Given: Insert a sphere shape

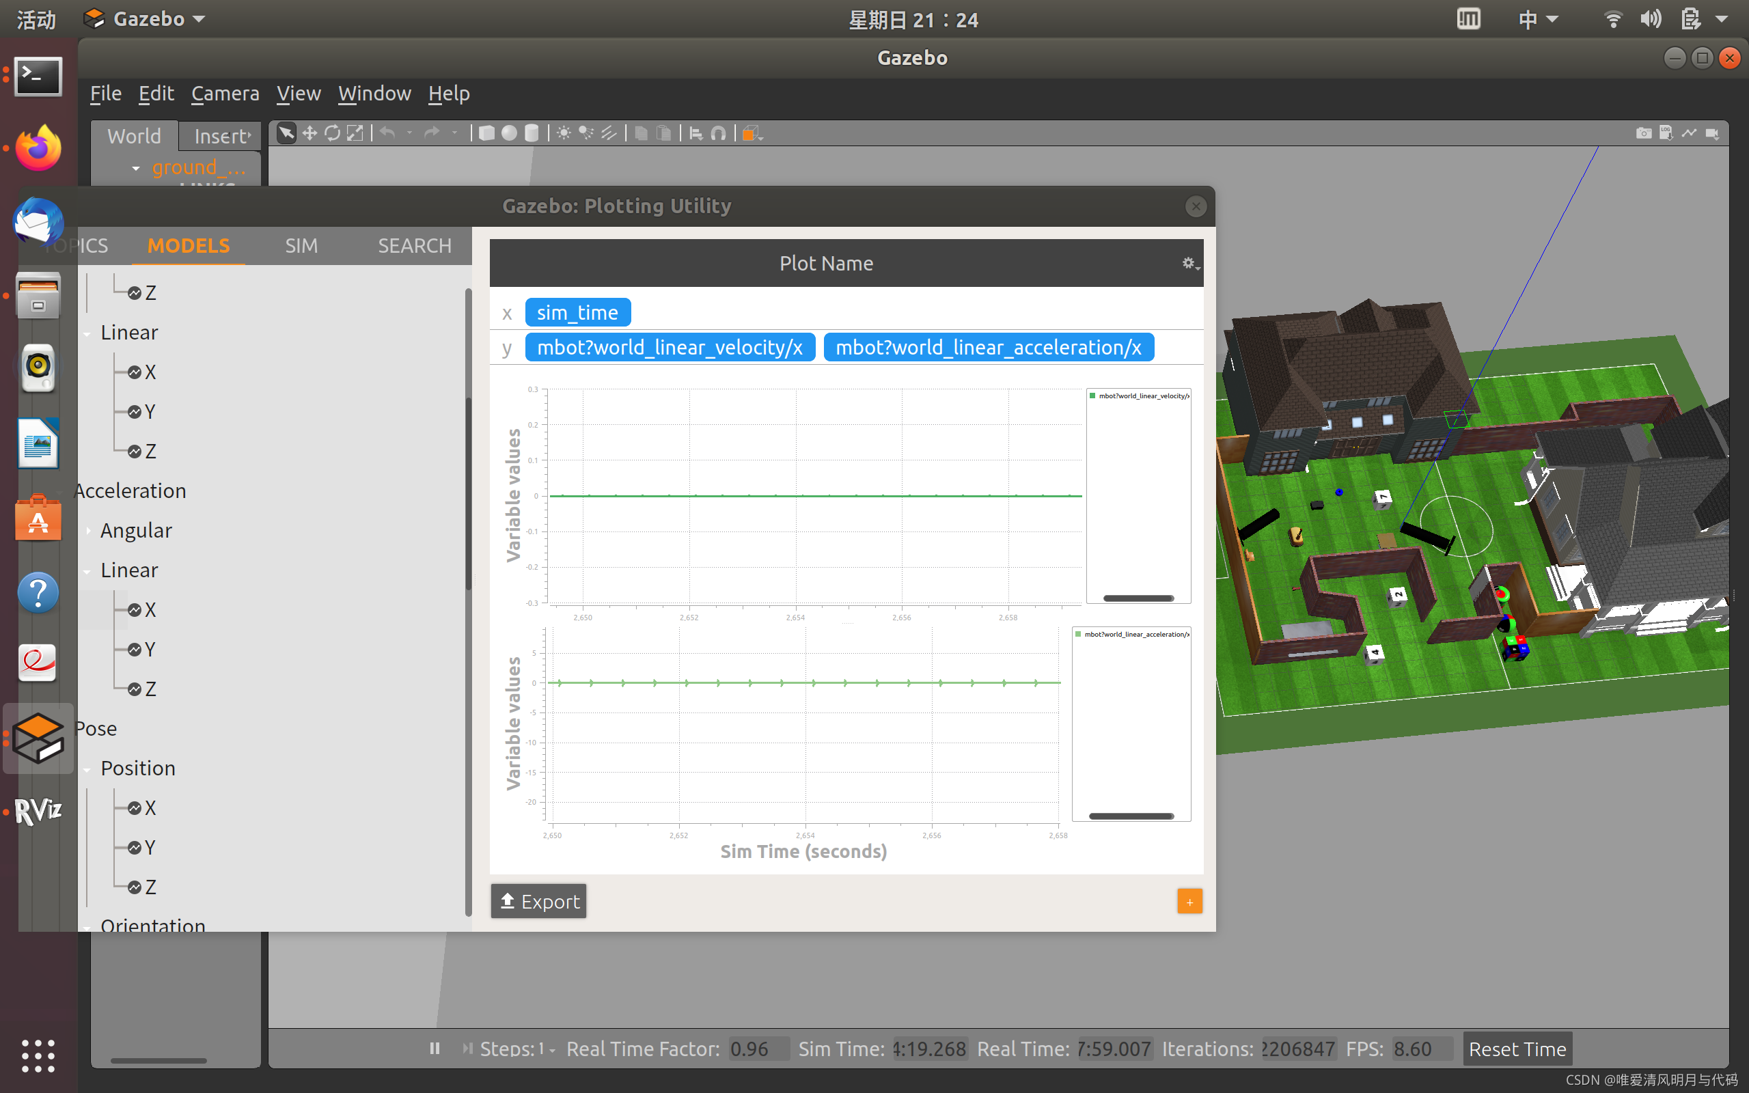Looking at the screenshot, I should tap(510, 133).
